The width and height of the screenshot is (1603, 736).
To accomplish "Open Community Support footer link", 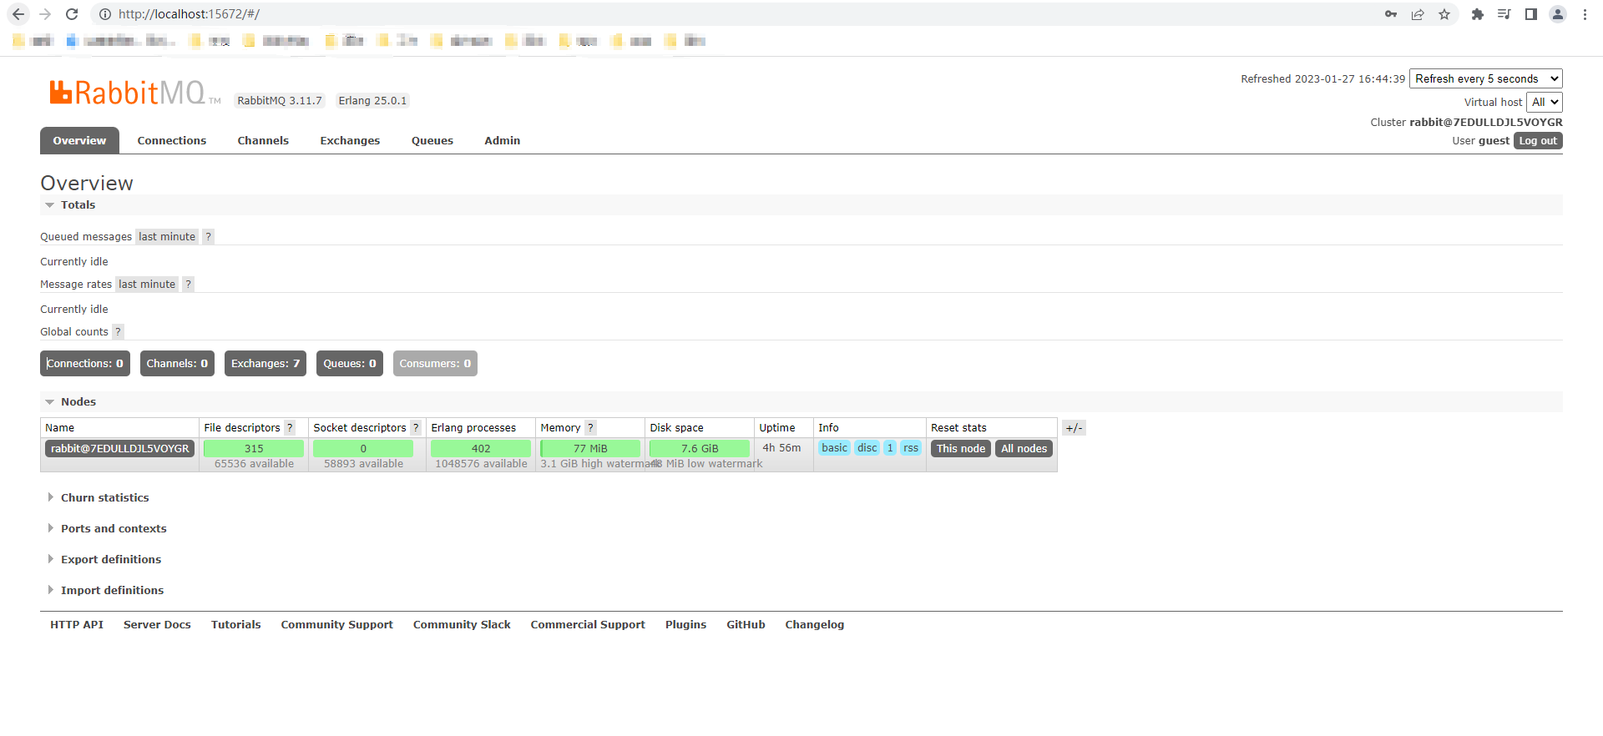I will (x=337, y=625).
